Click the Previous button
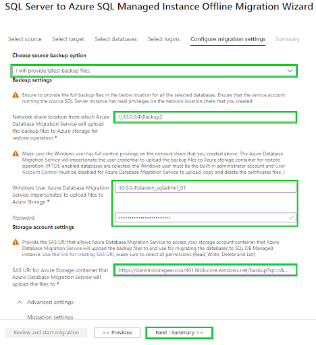 pyautogui.click(x=117, y=332)
